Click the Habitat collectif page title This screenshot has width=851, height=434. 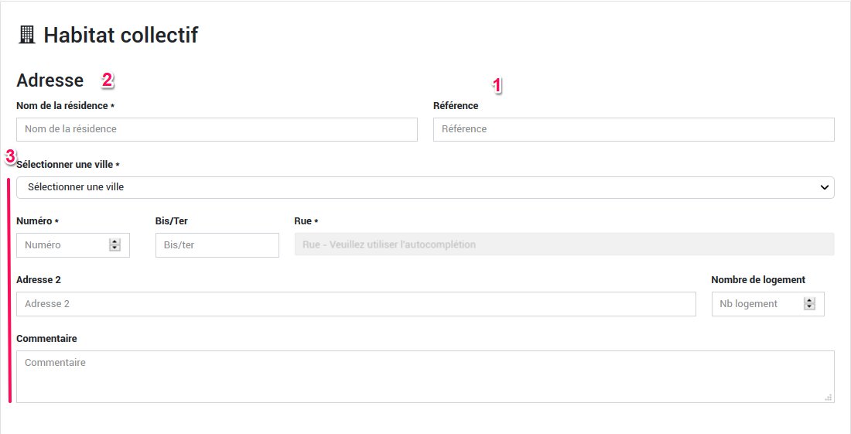(121, 35)
